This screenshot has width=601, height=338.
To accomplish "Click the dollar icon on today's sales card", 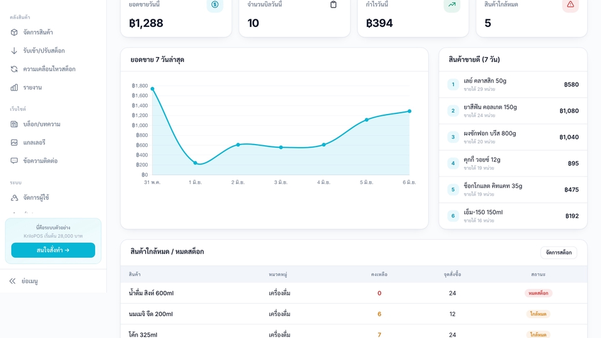I will (215, 4).
